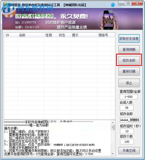This screenshot has height=160, width=145.
Task: Click the 操作步骤: line in the log
Action: pos(11,128)
